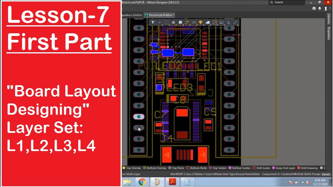Switch to Altium Designer taskbar icon
The image size is (333, 187).
coord(157,182)
